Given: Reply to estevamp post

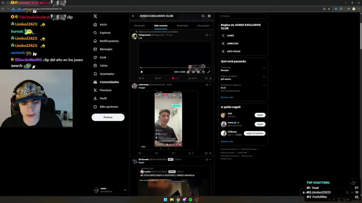Looking at the screenshot, I should pyautogui.click(x=140, y=153).
